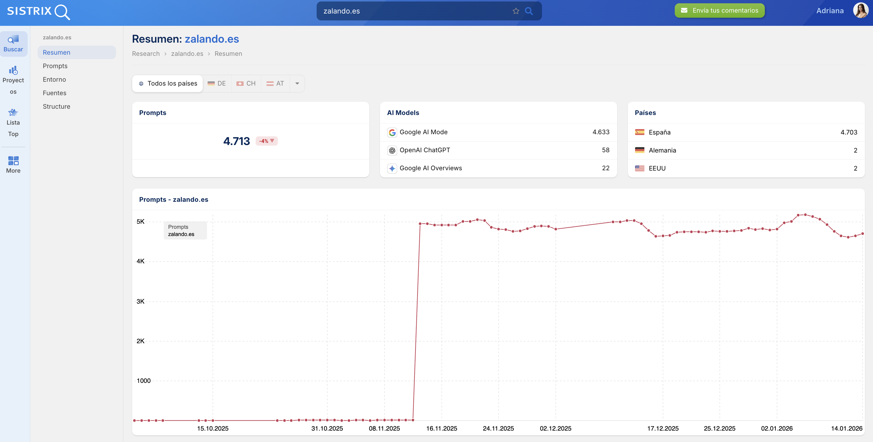Click the favorite star icon in search bar
Screen dimensions: 873x442
[x=516, y=11]
